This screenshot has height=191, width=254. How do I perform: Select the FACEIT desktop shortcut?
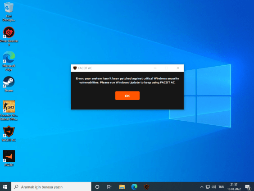point(9,158)
